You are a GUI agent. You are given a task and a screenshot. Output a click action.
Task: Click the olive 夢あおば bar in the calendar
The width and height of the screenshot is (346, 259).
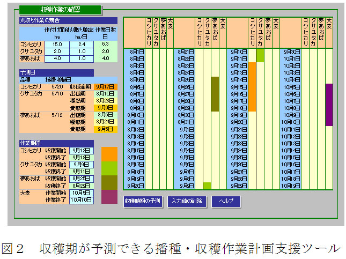[215, 93]
